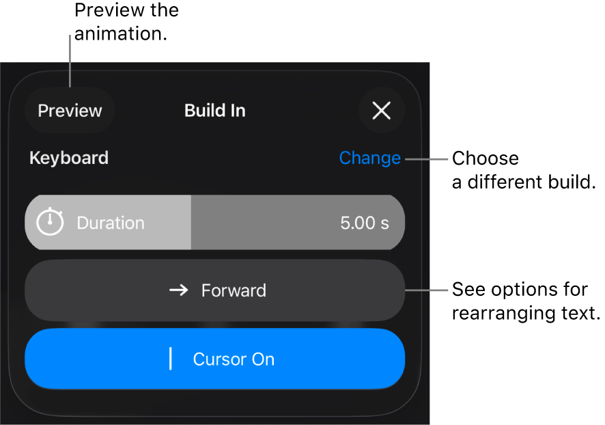Open the Change link for Keyboard effect

[x=369, y=158]
